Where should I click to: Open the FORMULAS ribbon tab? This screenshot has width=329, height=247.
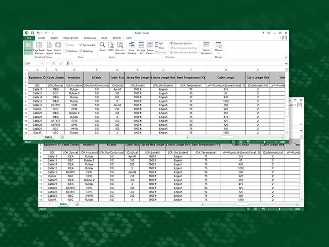pyautogui.click(x=90, y=38)
